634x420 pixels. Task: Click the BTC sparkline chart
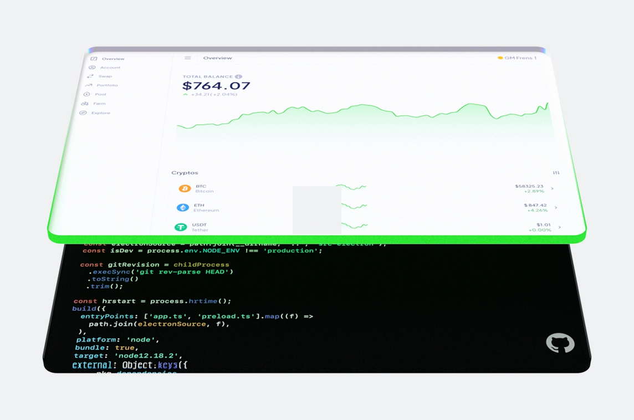351,187
